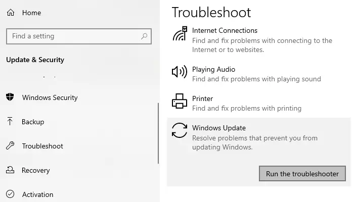Screen dimensions: 354x202
Task: Run the troubleshooter button
Action: tap(302, 174)
